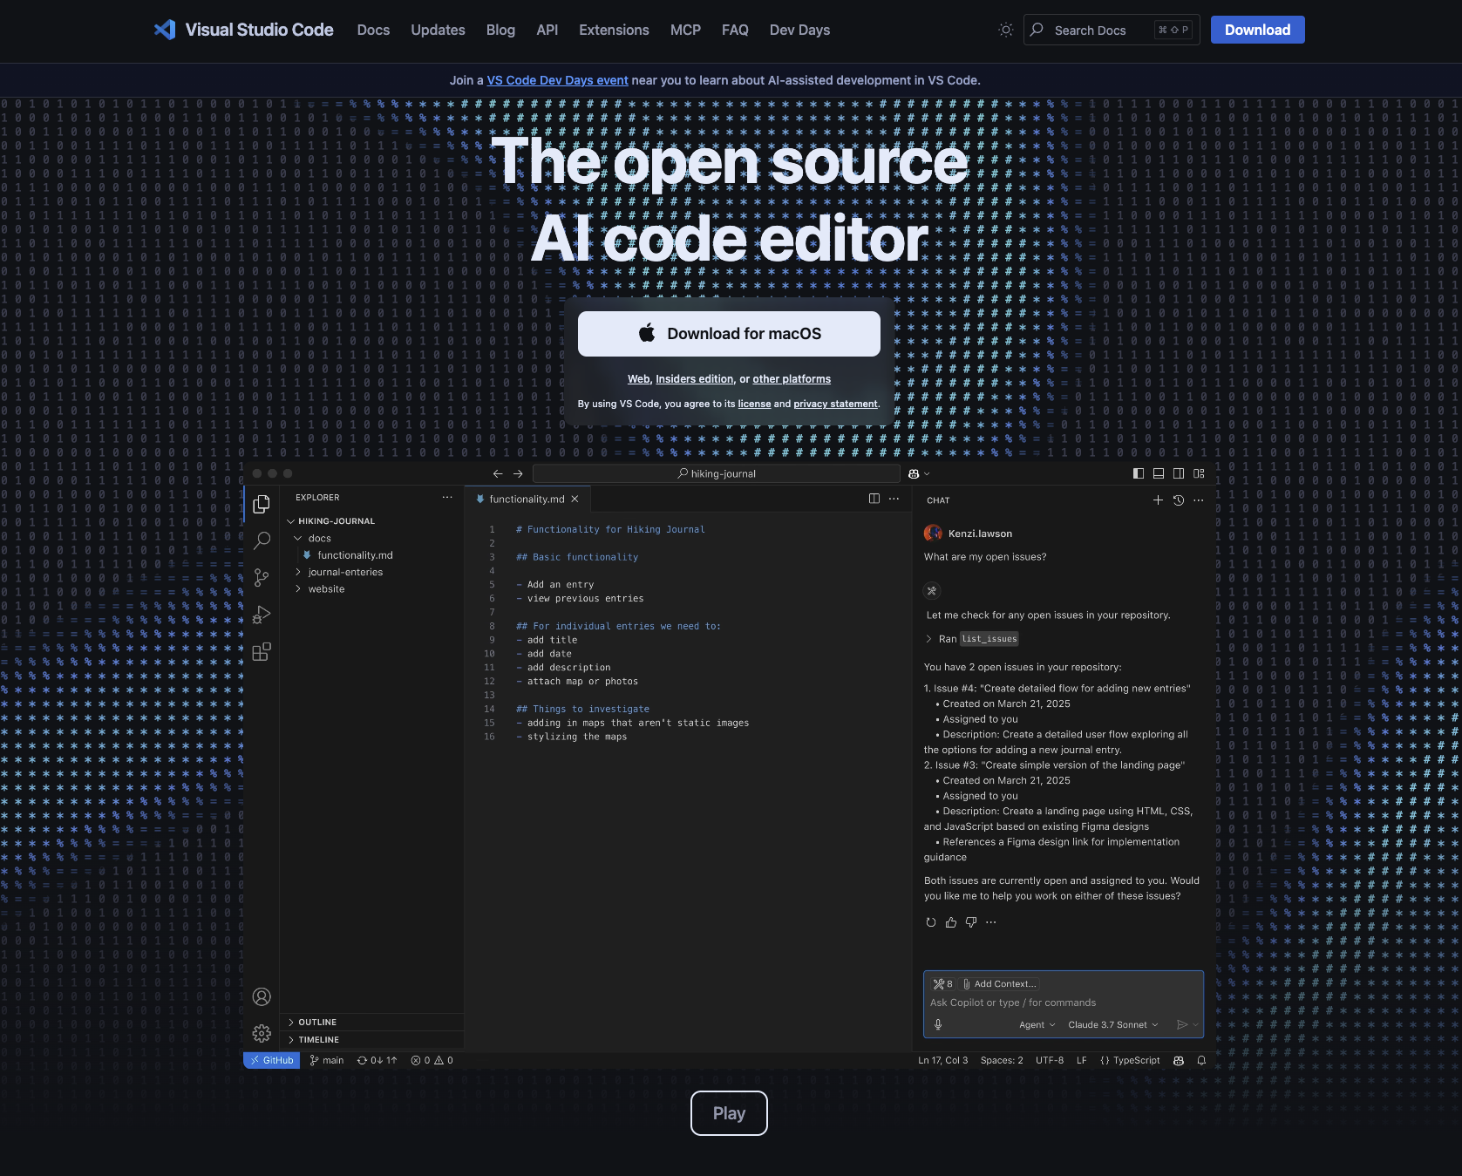Image resolution: width=1462 pixels, height=1176 pixels.
Task: Open the privacy statement link
Action: tap(835, 404)
